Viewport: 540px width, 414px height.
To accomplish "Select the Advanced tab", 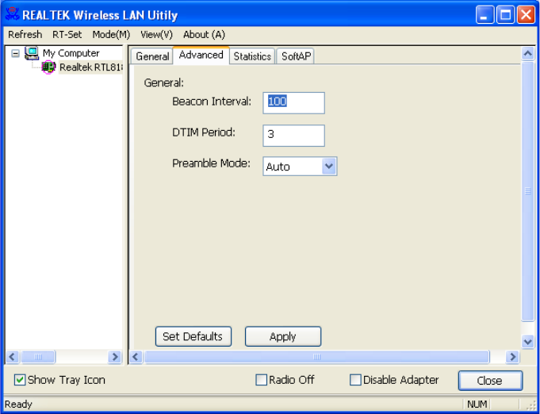I will pyautogui.click(x=201, y=55).
